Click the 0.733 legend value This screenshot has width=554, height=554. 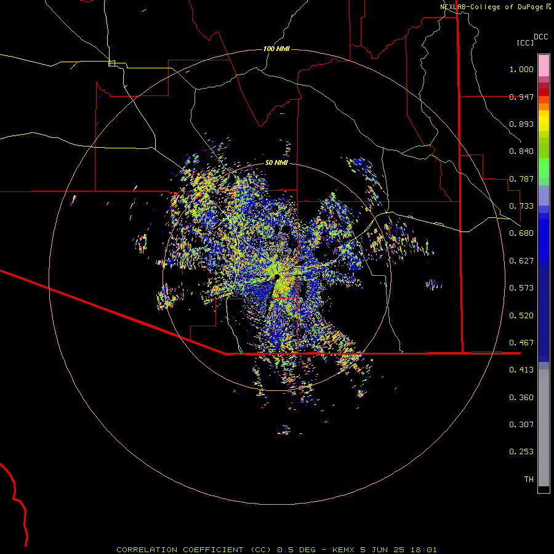click(521, 206)
